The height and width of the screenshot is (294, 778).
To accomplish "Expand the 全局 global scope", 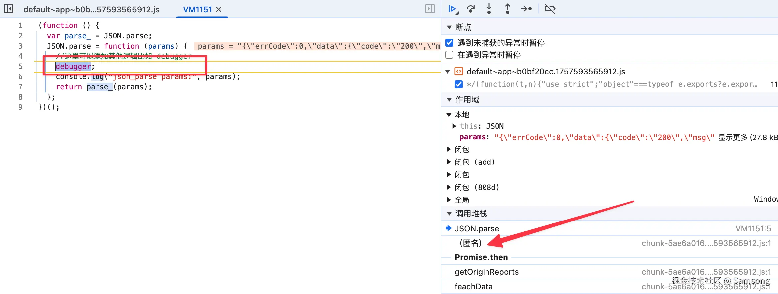I will point(449,200).
